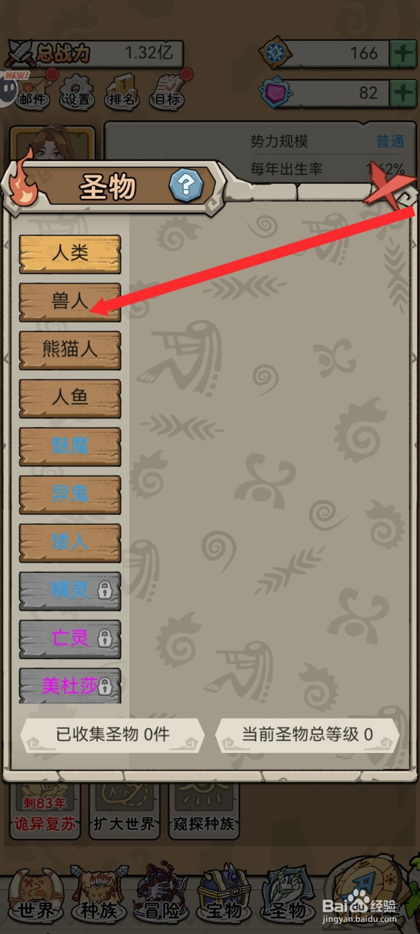Tap the locked 亡灵 race entry
The height and width of the screenshot is (934, 420).
(70, 639)
